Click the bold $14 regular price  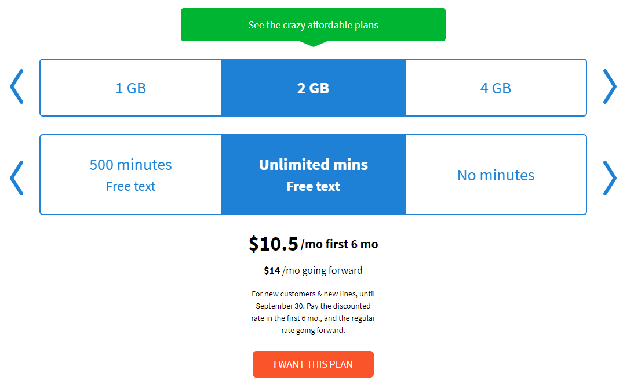[x=272, y=270]
